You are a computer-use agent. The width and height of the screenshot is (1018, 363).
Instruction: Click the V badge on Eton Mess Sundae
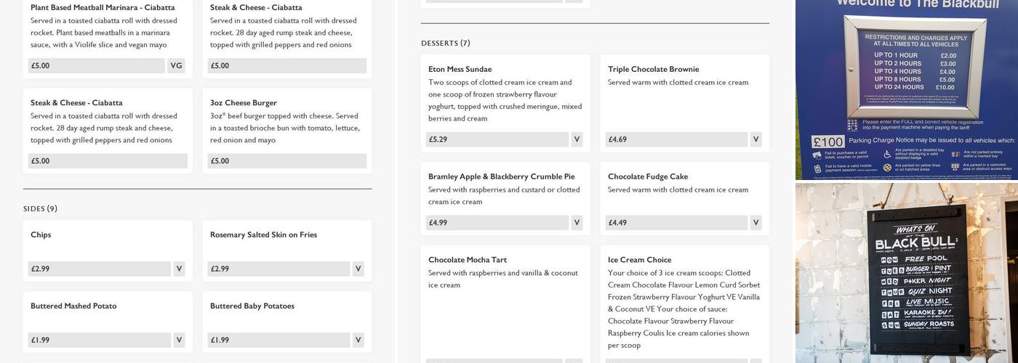577,139
